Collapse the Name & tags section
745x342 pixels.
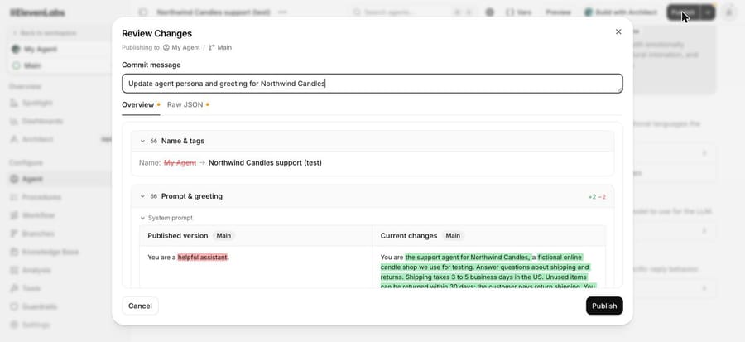[x=142, y=141]
